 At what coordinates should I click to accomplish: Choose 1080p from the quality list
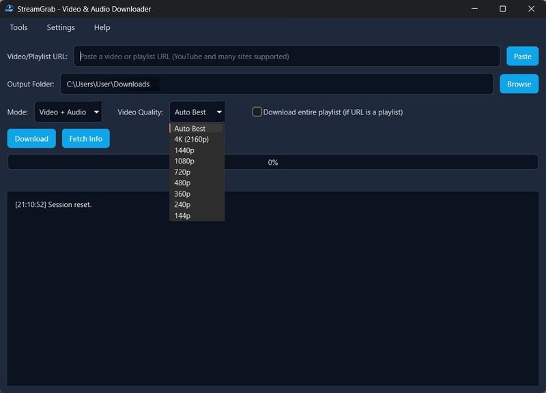[x=197, y=161]
